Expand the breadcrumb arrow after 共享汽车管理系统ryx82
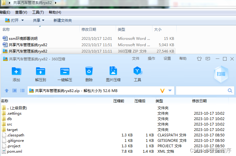The width and height of the screenshot is (236, 156). pos(56,3)
